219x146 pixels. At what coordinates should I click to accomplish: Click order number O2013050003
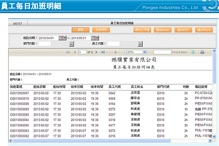(19, 131)
